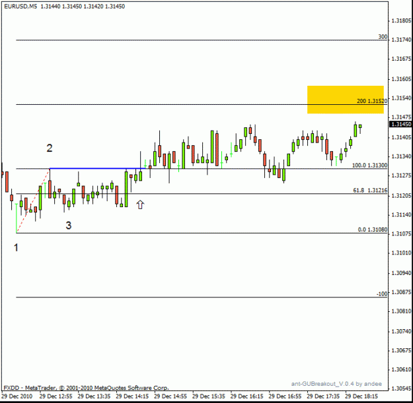
Task: Click price axis value 1.31340
Action: (x=401, y=156)
